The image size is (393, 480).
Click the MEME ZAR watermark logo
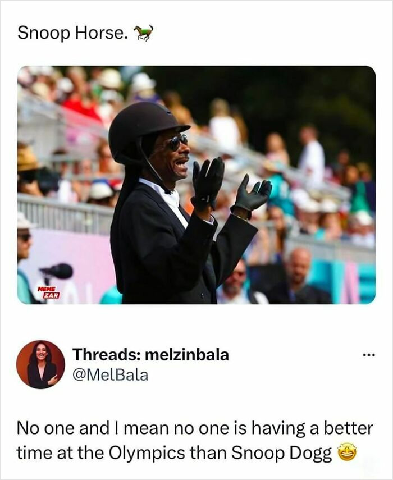point(49,292)
